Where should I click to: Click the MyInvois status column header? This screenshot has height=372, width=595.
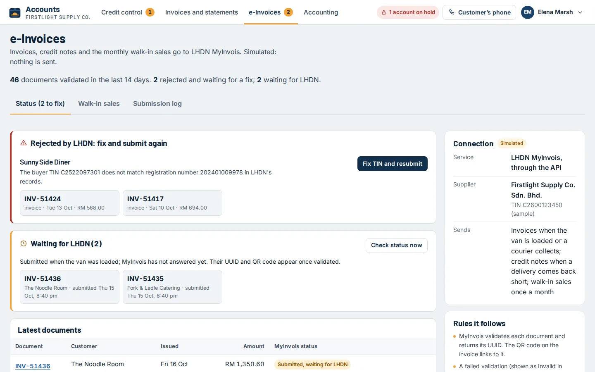tap(296, 346)
